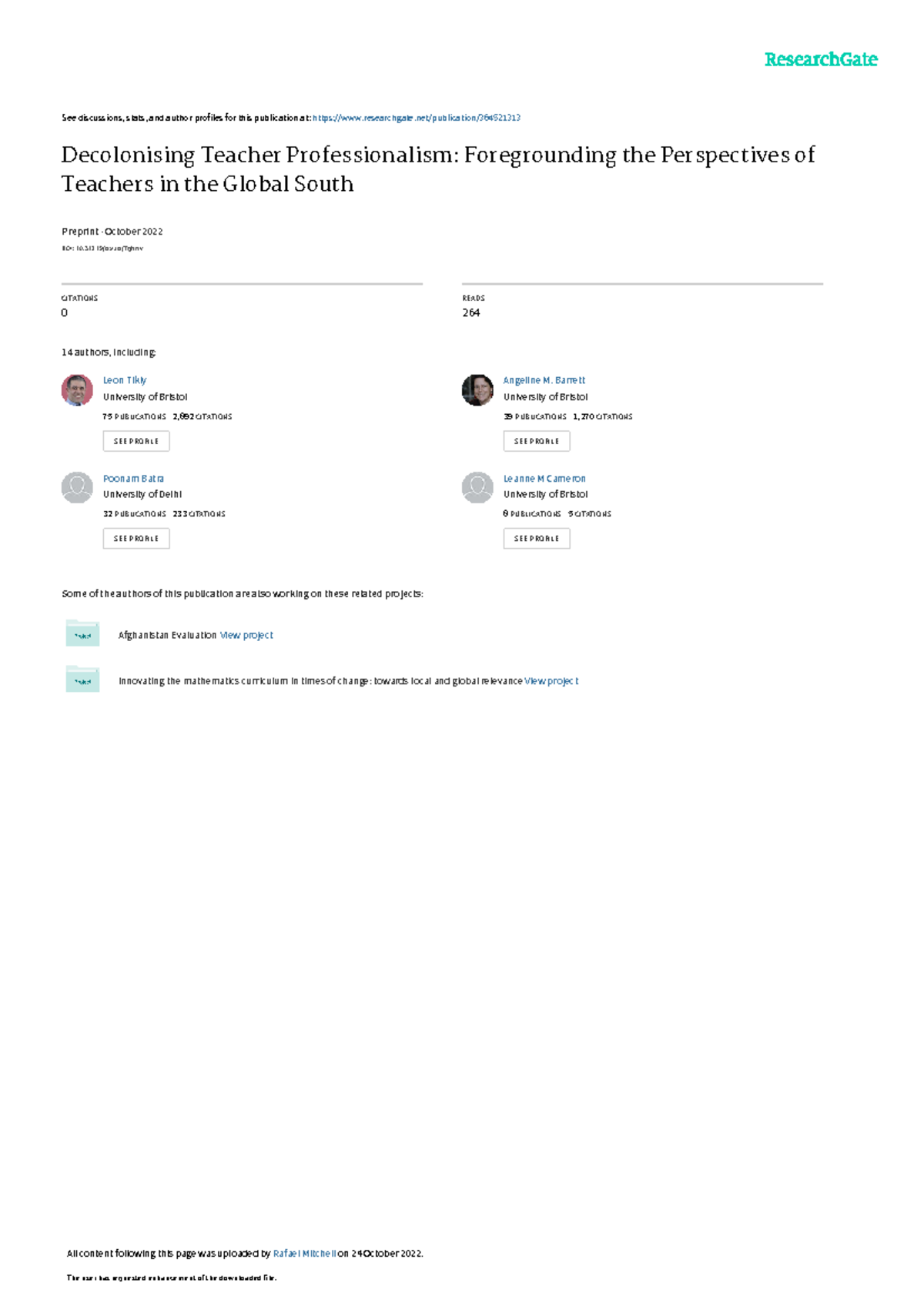Open the Rafael Mitchell uploader link
924x1306 pixels.
point(304,1253)
